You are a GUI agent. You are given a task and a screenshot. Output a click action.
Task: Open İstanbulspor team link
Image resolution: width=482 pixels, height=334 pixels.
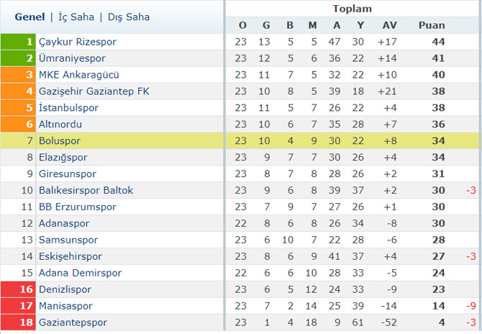click(68, 108)
